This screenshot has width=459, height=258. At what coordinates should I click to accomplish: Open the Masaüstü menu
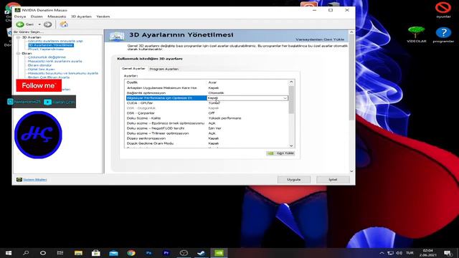coord(57,16)
